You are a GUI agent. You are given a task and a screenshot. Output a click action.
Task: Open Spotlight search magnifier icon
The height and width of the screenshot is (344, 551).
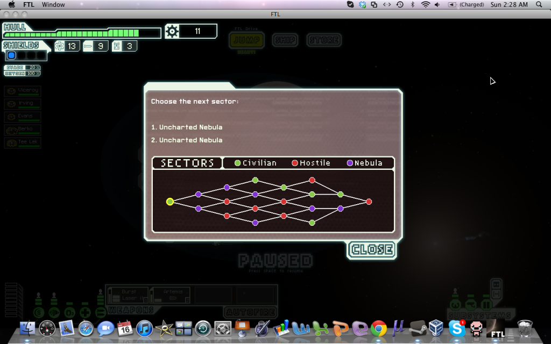[x=539, y=4]
